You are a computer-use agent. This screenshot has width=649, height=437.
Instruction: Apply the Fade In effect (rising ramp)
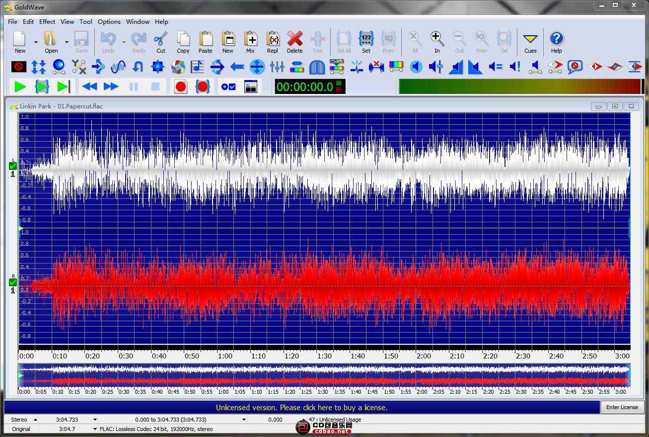click(x=456, y=67)
